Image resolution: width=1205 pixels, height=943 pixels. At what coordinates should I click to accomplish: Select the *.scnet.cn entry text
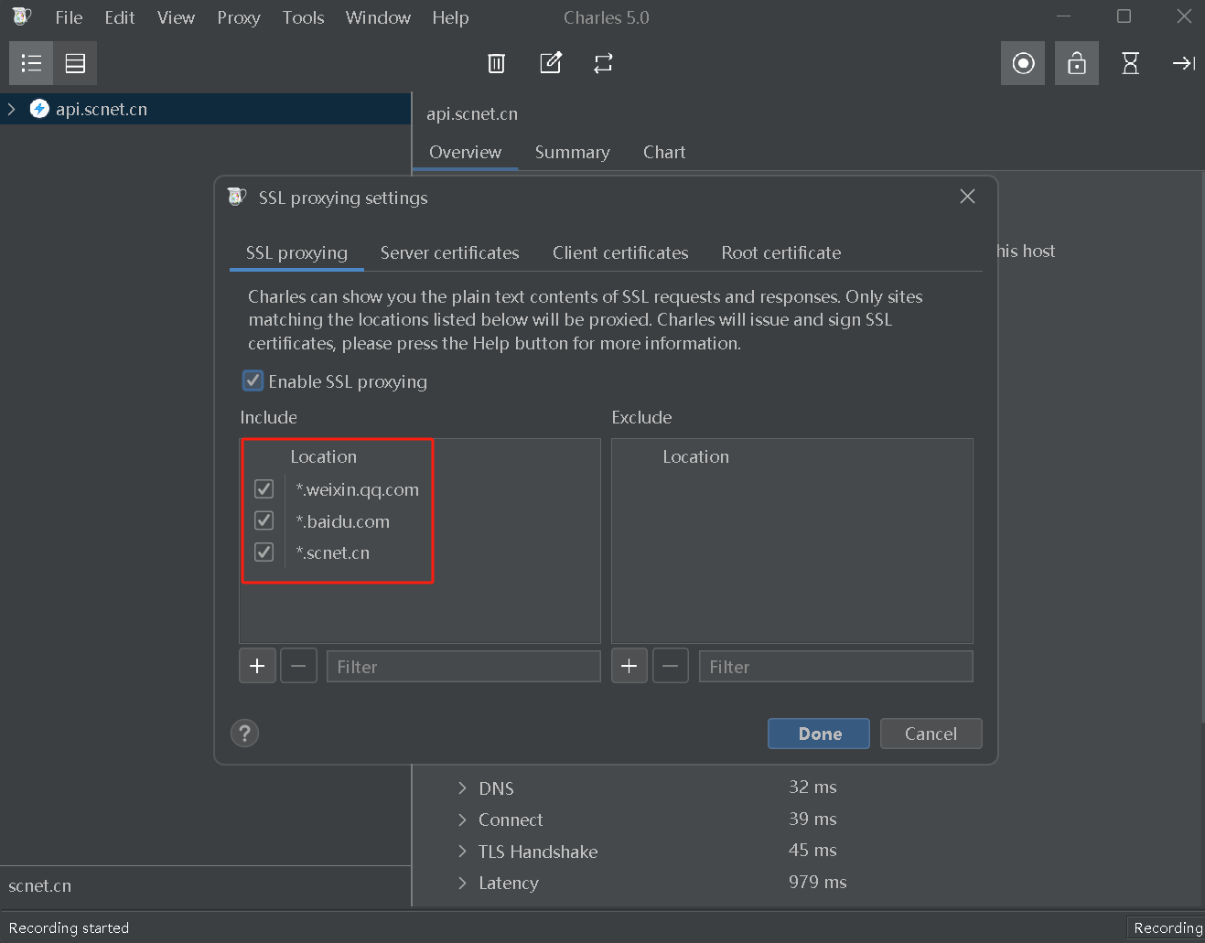[x=332, y=552]
